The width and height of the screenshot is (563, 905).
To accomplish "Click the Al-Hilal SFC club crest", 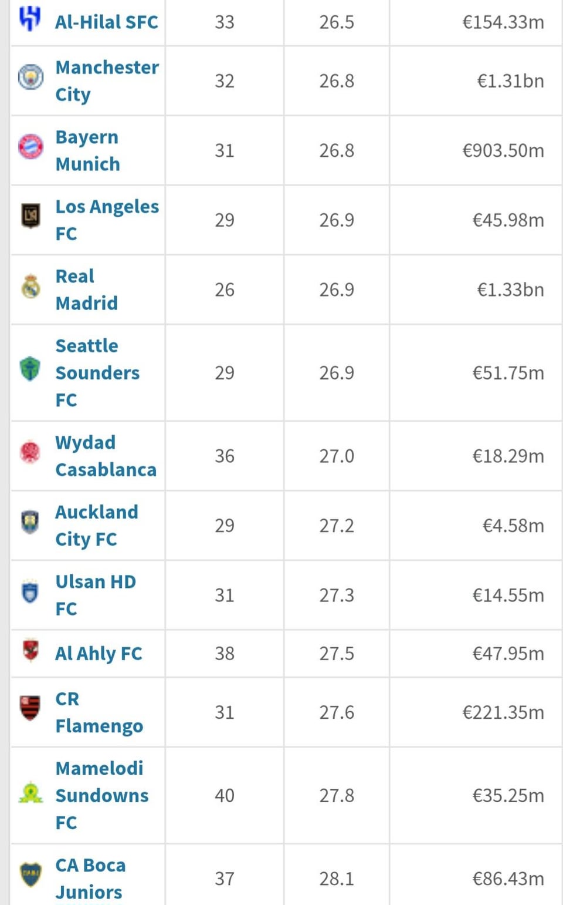I will tap(30, 19).
